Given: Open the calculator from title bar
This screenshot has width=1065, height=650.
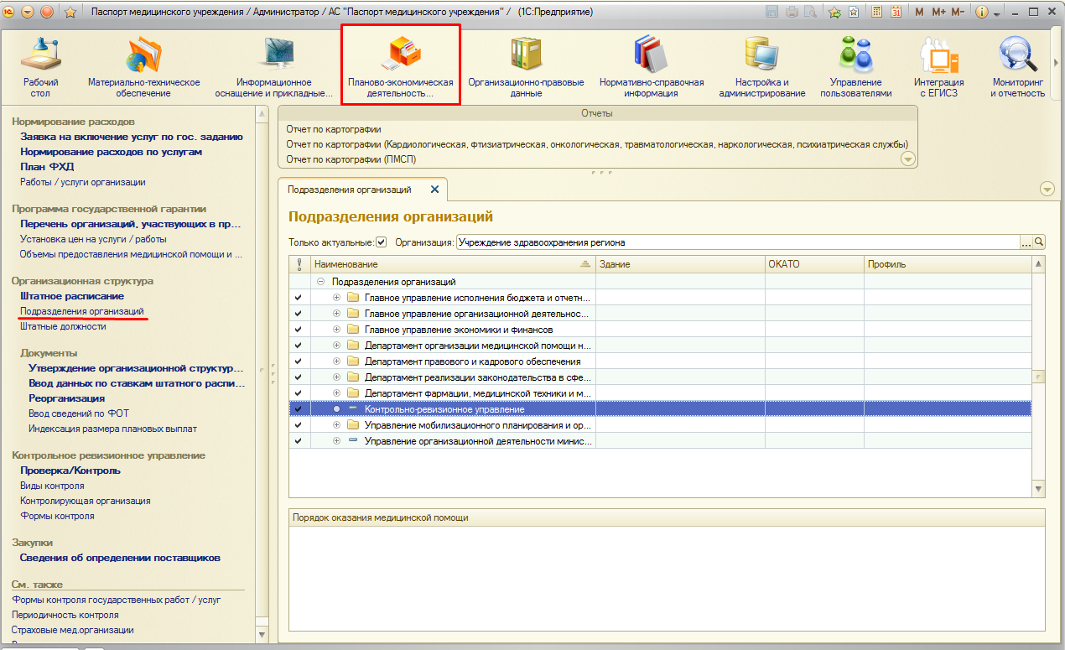Looking at the screenshot, I should pos(877,13).
